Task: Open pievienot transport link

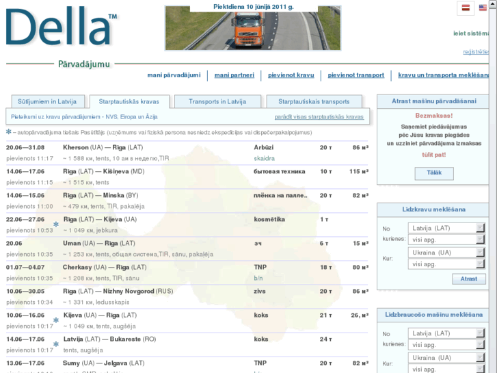Action: tap(356, 75)
